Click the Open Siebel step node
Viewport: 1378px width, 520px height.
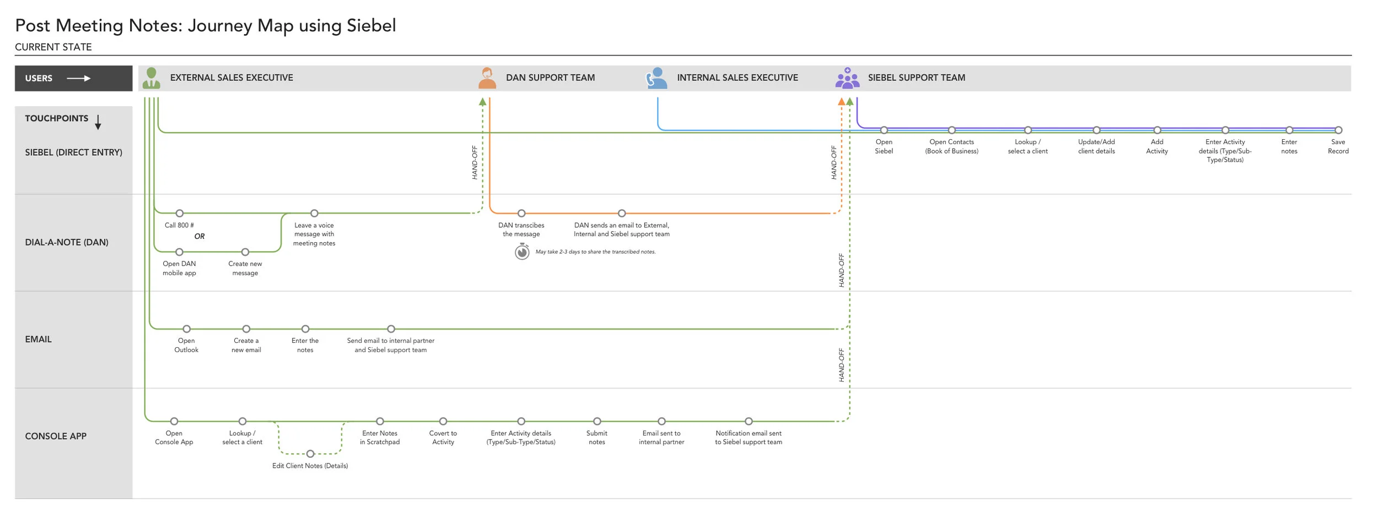coord(884,130)
